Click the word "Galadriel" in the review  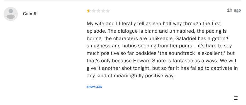186,39
